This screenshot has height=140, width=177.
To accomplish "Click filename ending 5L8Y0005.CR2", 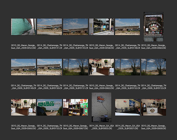I will pos(102,127).
